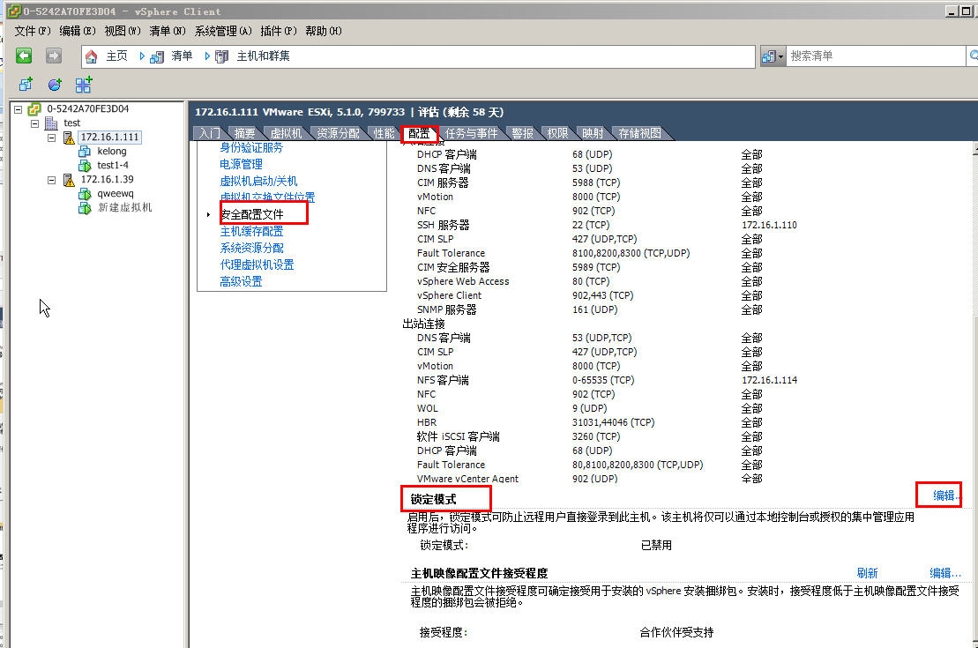Switch to the 摘要 tab
This screenshot has height=648, width=978.
[x=244, y=133]
